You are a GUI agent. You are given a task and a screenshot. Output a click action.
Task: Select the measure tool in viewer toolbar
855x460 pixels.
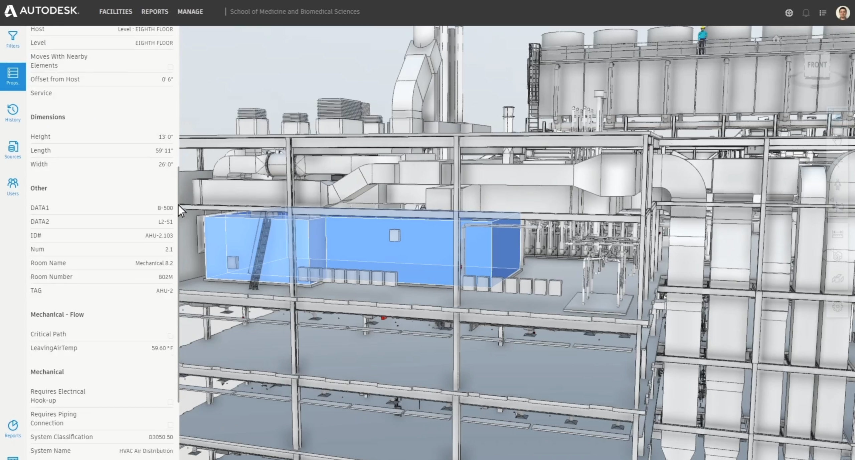point(837,233)
